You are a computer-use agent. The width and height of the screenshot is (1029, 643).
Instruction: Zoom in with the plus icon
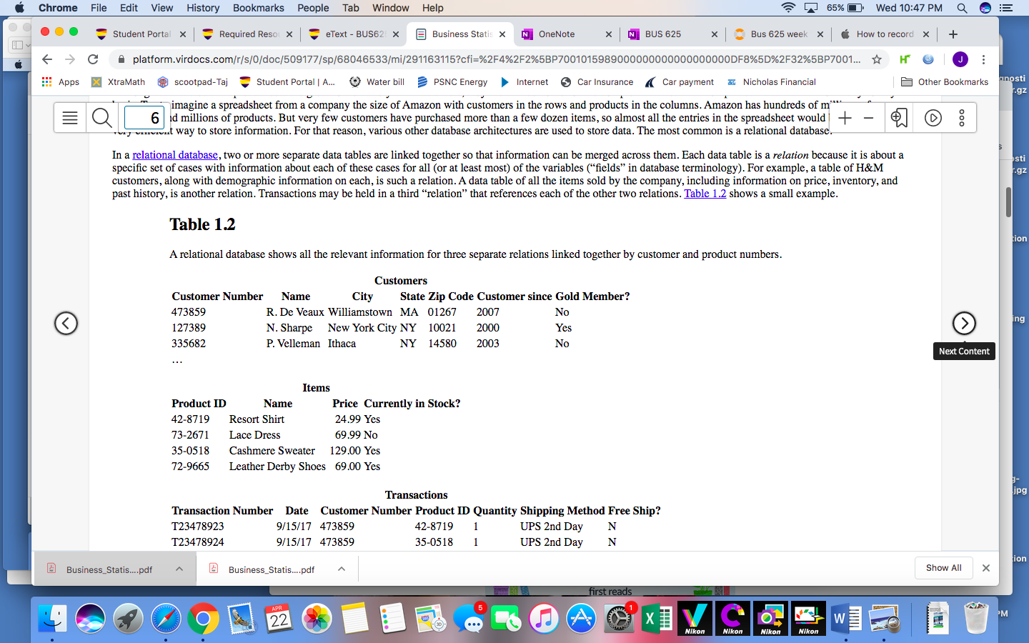tap(845, 118)
